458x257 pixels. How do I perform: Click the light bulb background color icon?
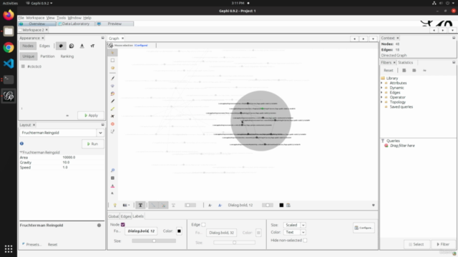[x=114, y=205]
